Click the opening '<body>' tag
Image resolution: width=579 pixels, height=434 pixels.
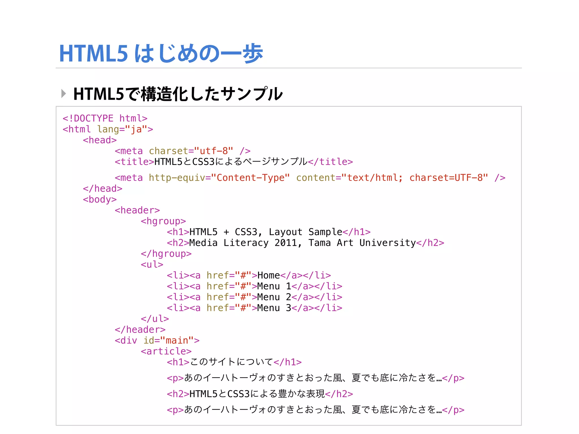(x=100, y=199)
